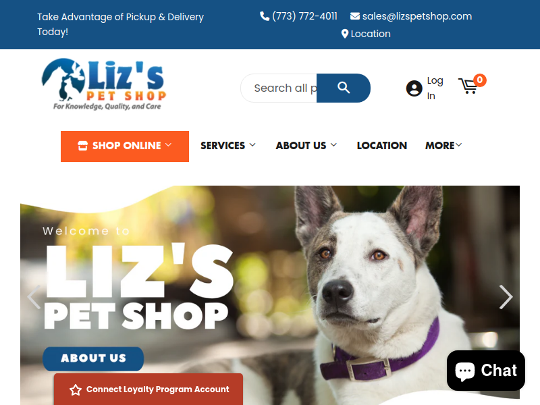Click the user account avatar icon
The width and height of the screenshot is (540, 405).
coord(414,88)
